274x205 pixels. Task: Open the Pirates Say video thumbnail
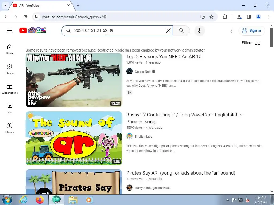pyautogui.click(x=74, y=182)
